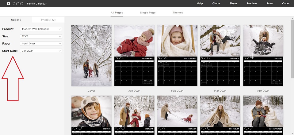Select the Cover page thumbnail
The width and height of the screenshot is (294, 135).
coord(91,56)
